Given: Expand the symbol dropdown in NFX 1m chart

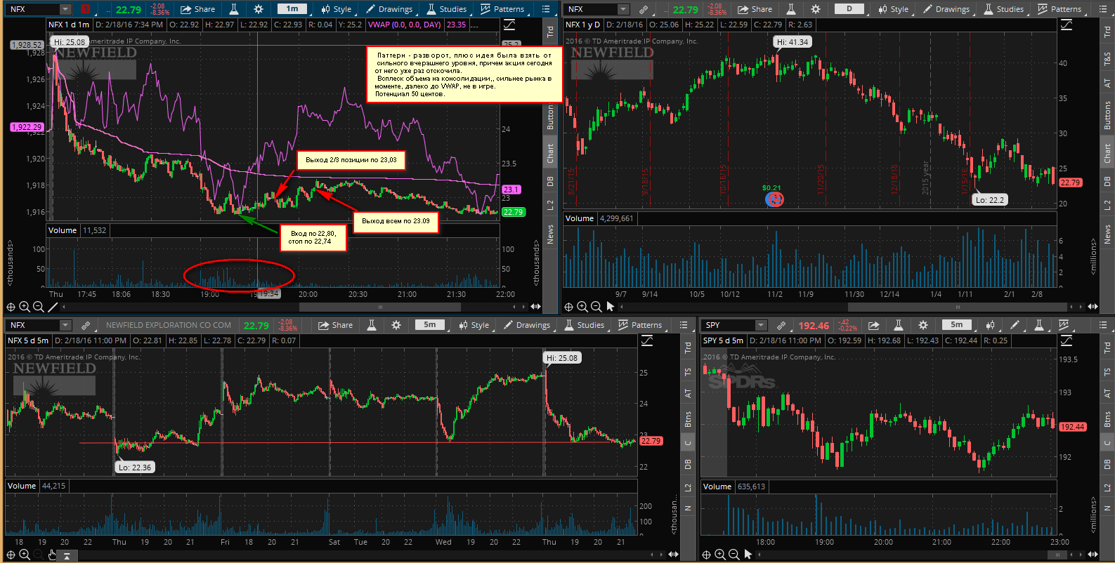Looking at the screenshot, I should (65, 9).
